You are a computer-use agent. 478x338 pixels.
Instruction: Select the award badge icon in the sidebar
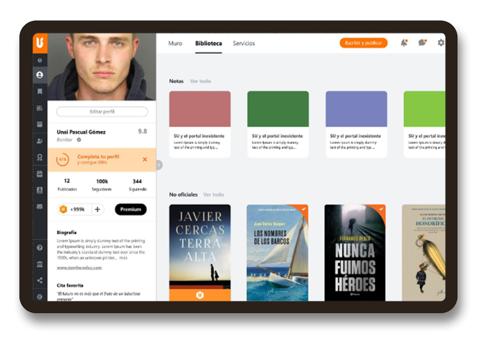40,157
